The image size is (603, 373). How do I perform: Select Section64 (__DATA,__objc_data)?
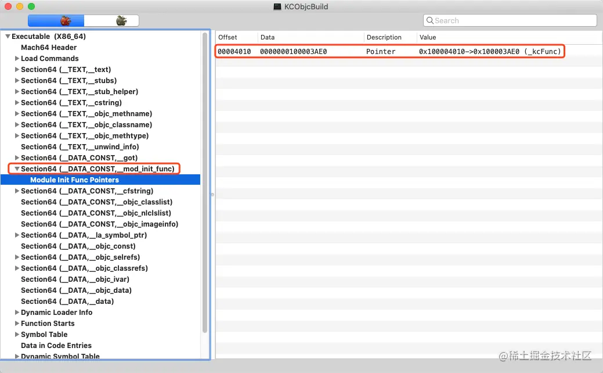pos(76,290)
